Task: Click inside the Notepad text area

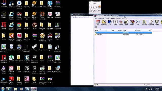Action: pos(82,51)
